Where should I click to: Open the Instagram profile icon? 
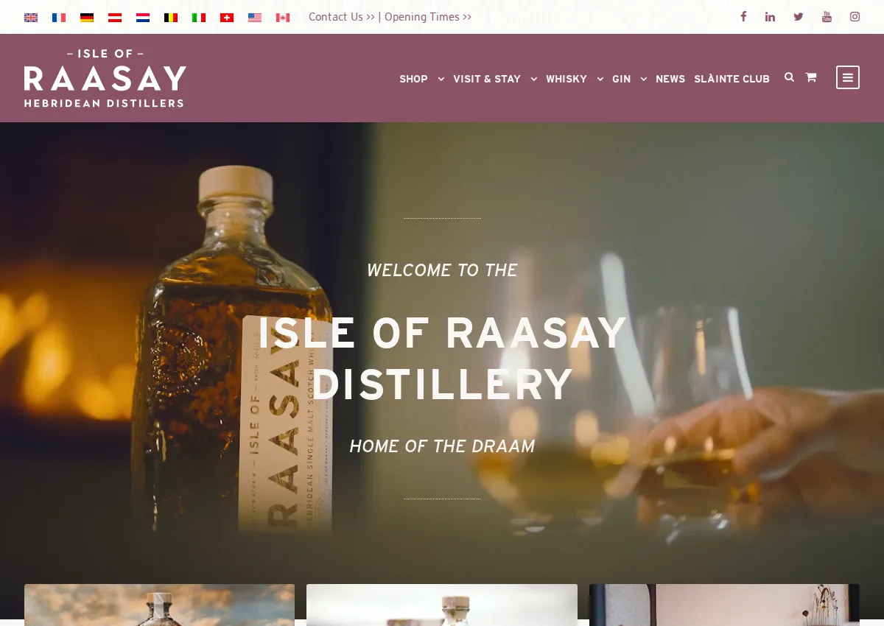855,17
